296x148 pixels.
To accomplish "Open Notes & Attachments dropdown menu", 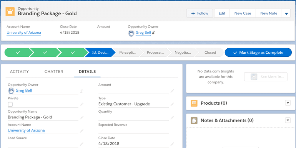I will pos(288,120).
